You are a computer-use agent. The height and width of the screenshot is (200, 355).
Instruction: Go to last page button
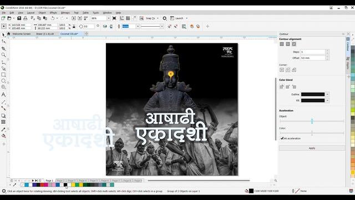(37, 181)
